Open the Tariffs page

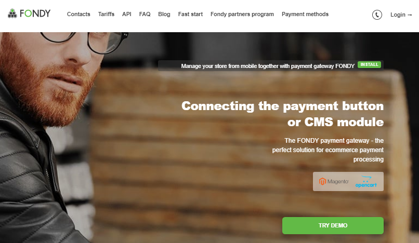tap(106, 14)
